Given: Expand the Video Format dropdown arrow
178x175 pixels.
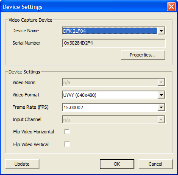Looking at the screenshot, I should (x=161, y=95).
